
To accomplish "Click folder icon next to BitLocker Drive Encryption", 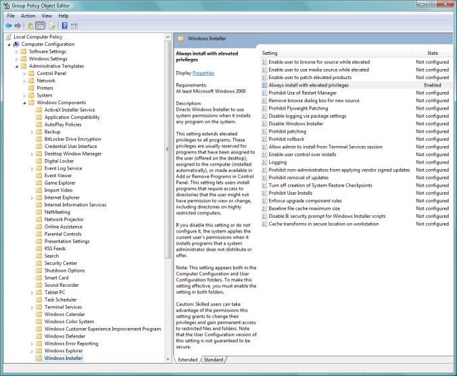I will [39, 139].
